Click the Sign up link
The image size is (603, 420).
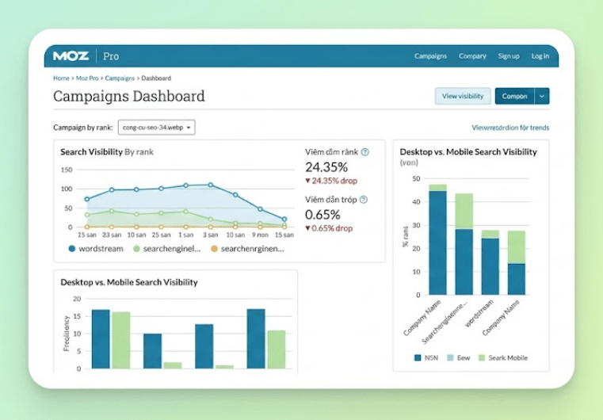[x=509, y=56]
